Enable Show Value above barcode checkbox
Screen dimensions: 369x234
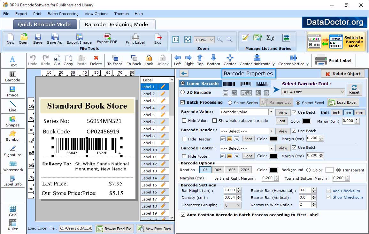(x=215, y=121)
